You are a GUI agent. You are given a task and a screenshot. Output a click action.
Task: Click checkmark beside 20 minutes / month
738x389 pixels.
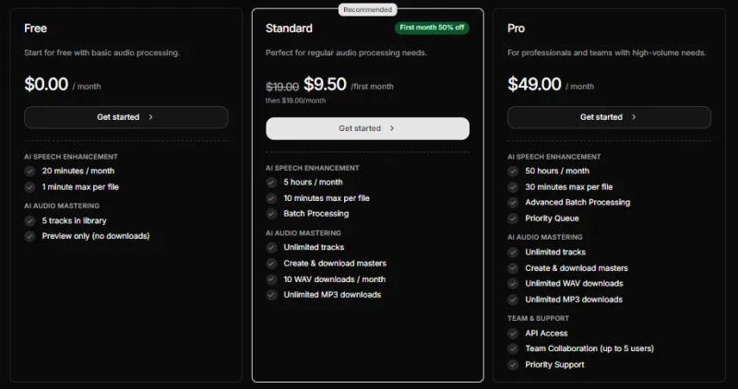tap(30, 171)
